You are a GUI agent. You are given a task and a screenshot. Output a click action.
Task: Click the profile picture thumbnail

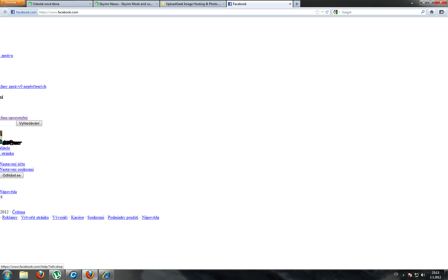click(x=1, y=137)
